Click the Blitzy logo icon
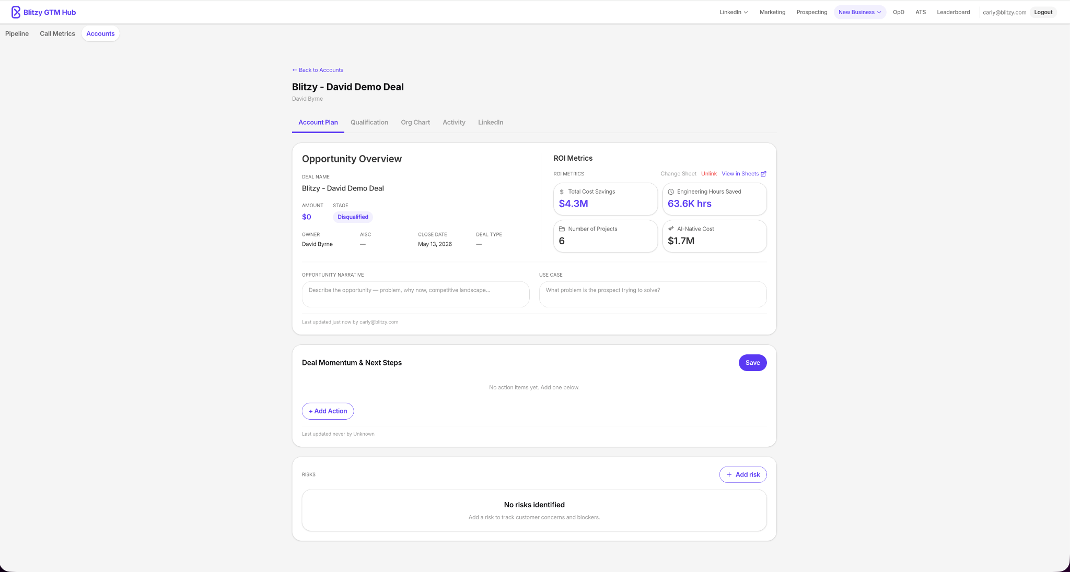 tap(16, 12)
